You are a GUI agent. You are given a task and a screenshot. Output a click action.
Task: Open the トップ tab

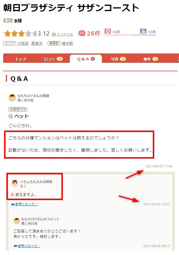coord(21,59)
